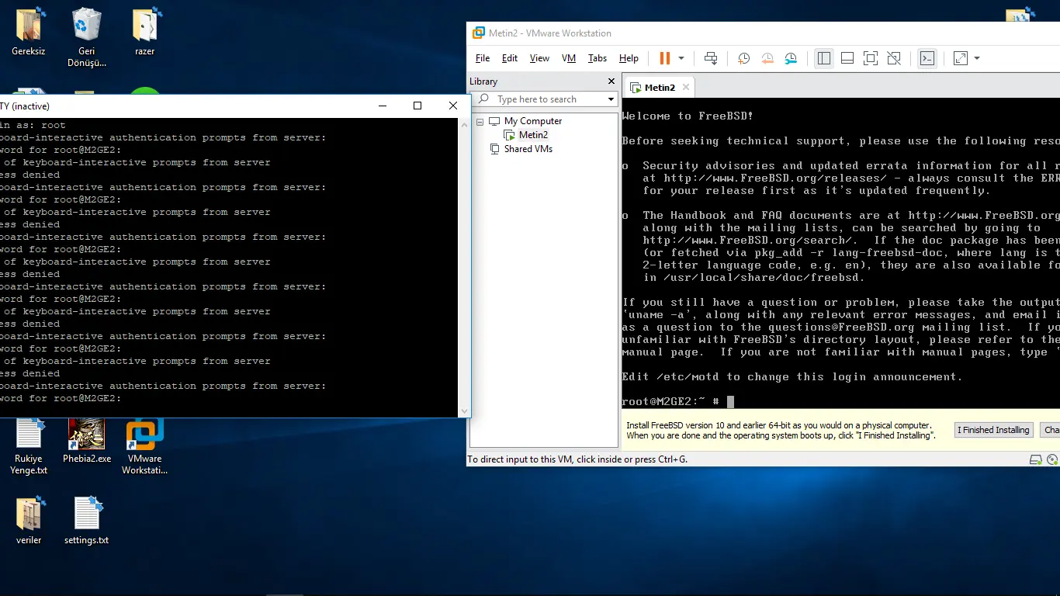Open the snapshot manager
This screenshot has height=596, width=1060.
click(x=791, y=58)
